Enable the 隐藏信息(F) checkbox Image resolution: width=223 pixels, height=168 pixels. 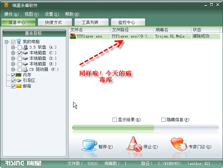pyautogui.click(x=163, y=120)
